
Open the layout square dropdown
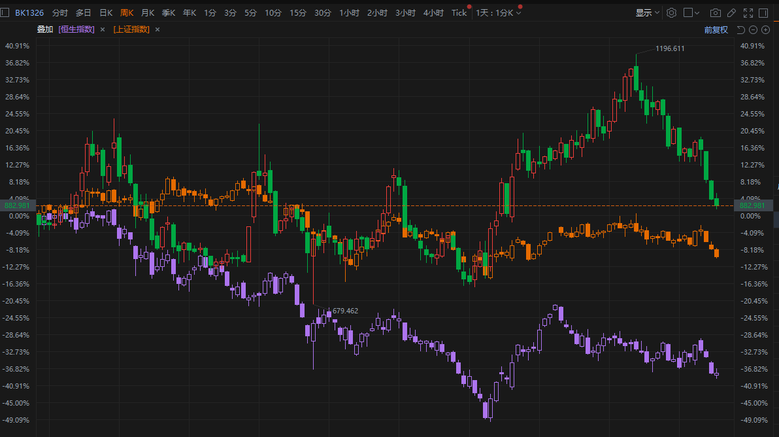(691, 12)
